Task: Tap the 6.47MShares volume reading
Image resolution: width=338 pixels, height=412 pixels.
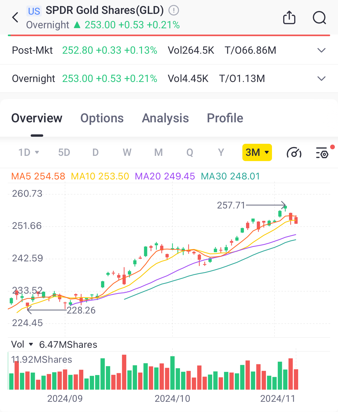Action: click(x=68, y=345)
